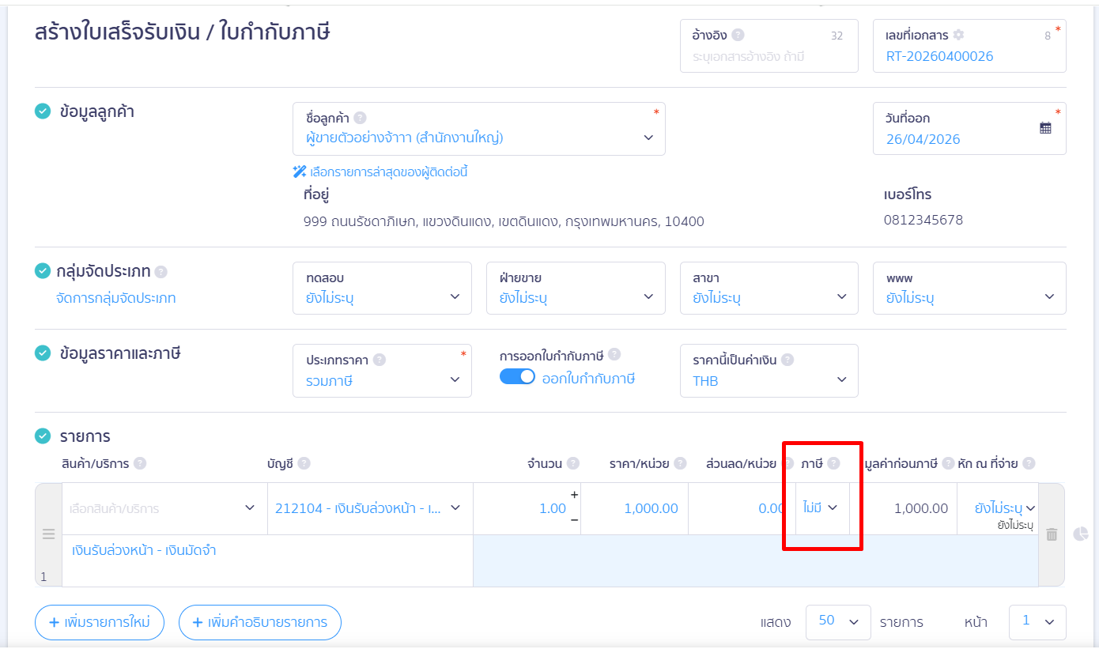Open the จัดการกลุ่มจัดประเภท link
This screenshot has height=649, width=1099.
(x=116, y=299)
